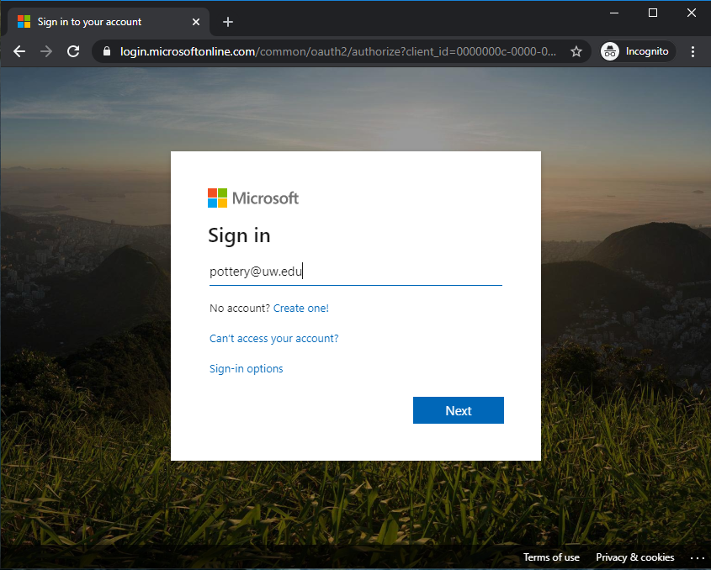
Task: Open 'Privacy & cookies' footer link
Action: point(634,557)
